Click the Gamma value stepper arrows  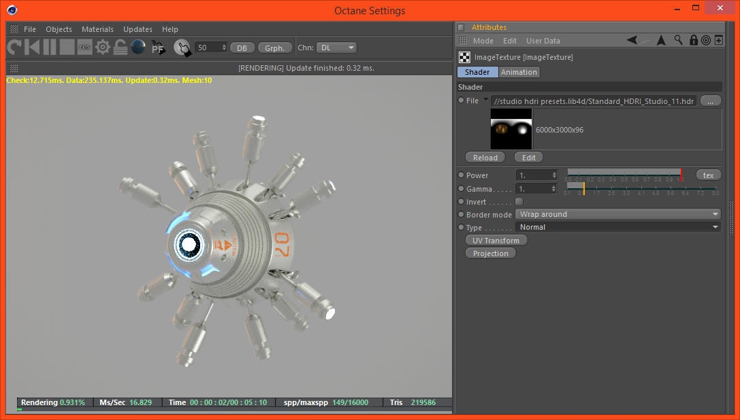pyautogui.click(x=554, y=188)
